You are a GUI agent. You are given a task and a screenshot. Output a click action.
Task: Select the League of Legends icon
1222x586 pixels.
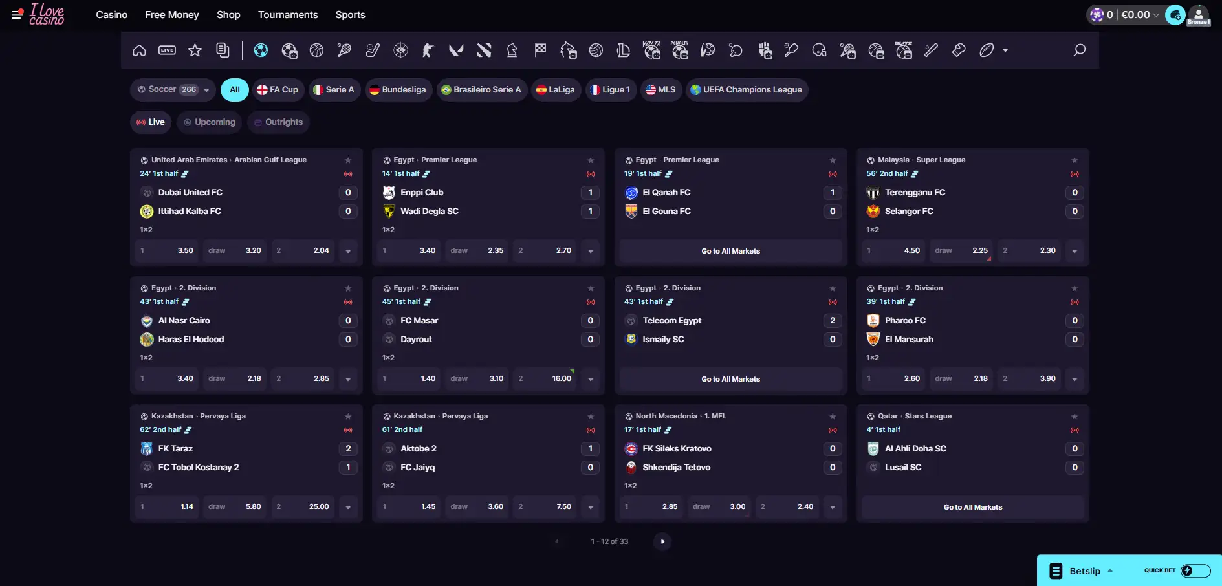pyautogui.click(x=624, y=50)
